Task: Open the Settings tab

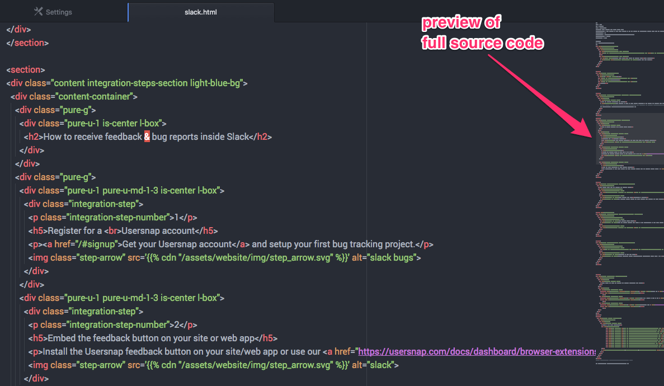Action: pos(53,12)
